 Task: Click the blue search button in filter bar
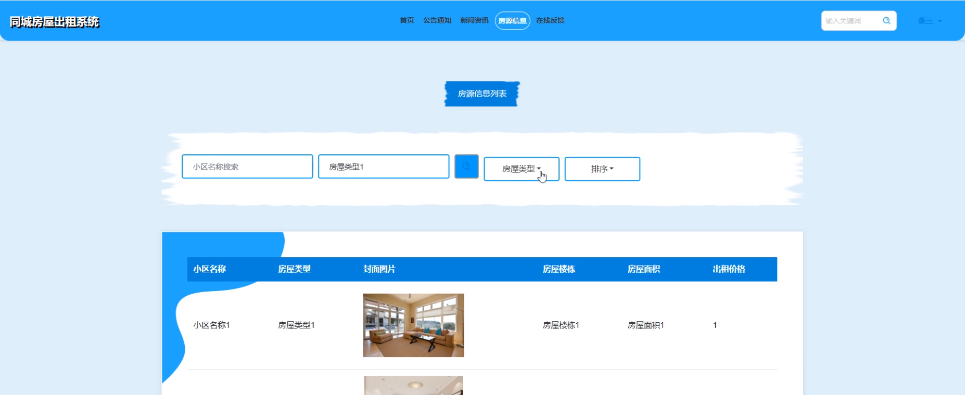(466, 166)
